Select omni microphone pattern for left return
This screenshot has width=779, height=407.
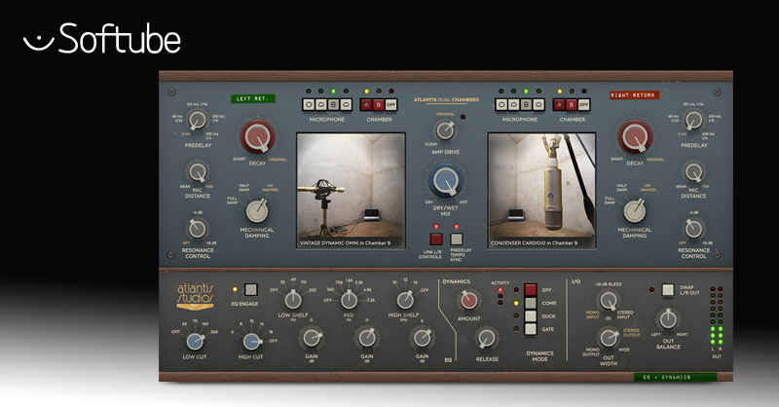pyautogui.click(x=309, y=105)
